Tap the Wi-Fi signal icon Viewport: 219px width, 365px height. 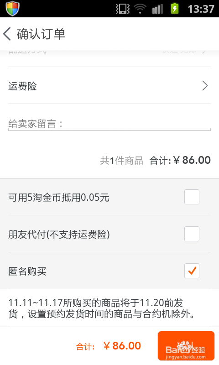click(140, 9)
